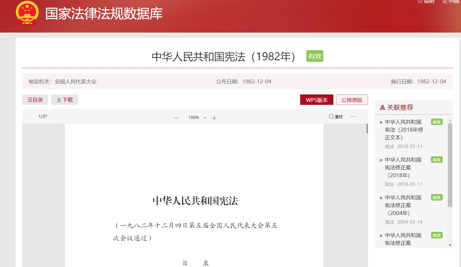Switch to the 公报原版 tab
Image resolution: width=461 pixels, height=267 pixels.
[x=352, y=100]
